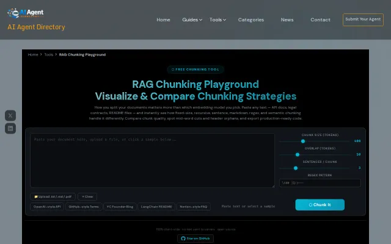The image size is (391, 244).
Task: Open the Categories nav item
Action: [x=251, y=20]
